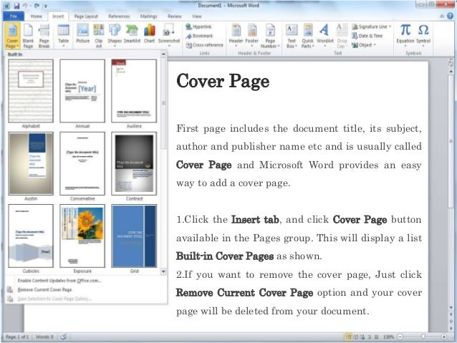The width and height of the screenshot is (457, 343).
Task: Open the Table insert button
Action: pyautogui.click(x=63, y=36)
